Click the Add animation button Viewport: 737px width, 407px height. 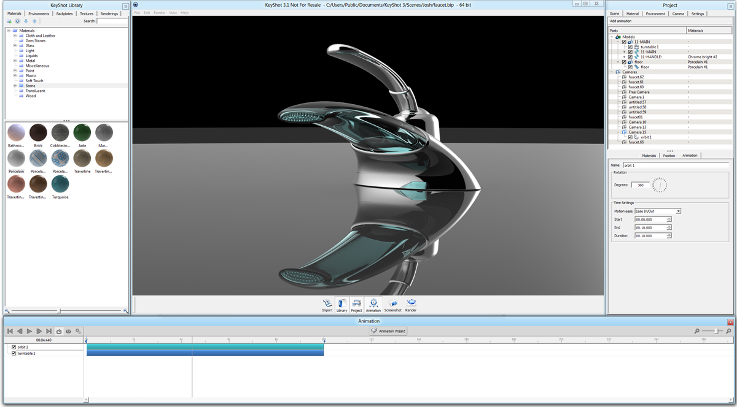point(620,21)
